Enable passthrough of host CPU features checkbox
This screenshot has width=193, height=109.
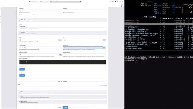pyautogui.click(x=20, y=42)
